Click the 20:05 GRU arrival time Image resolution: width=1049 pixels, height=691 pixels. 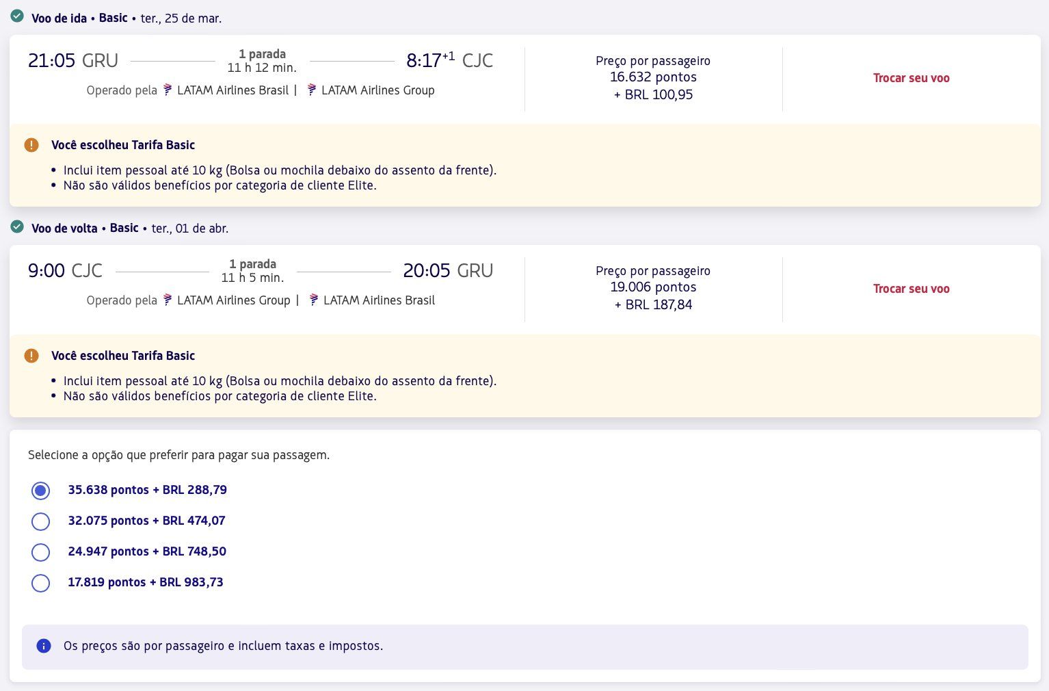tap(448, 271)
